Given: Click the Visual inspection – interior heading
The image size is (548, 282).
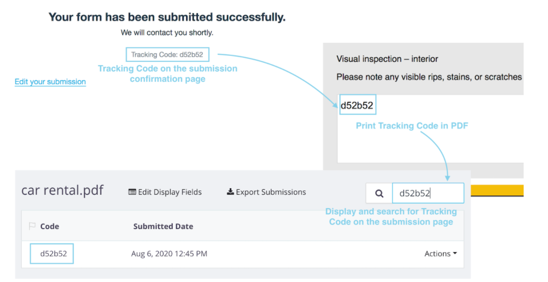Looking at the screenshot, I should (x=387, y=59).
